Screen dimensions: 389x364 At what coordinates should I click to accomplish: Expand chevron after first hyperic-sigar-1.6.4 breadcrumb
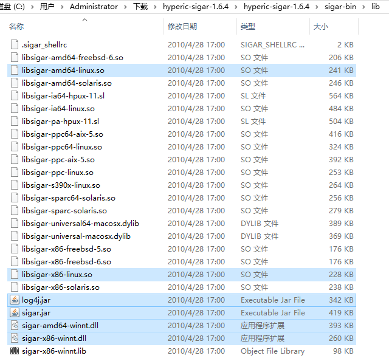click(236, 7)
